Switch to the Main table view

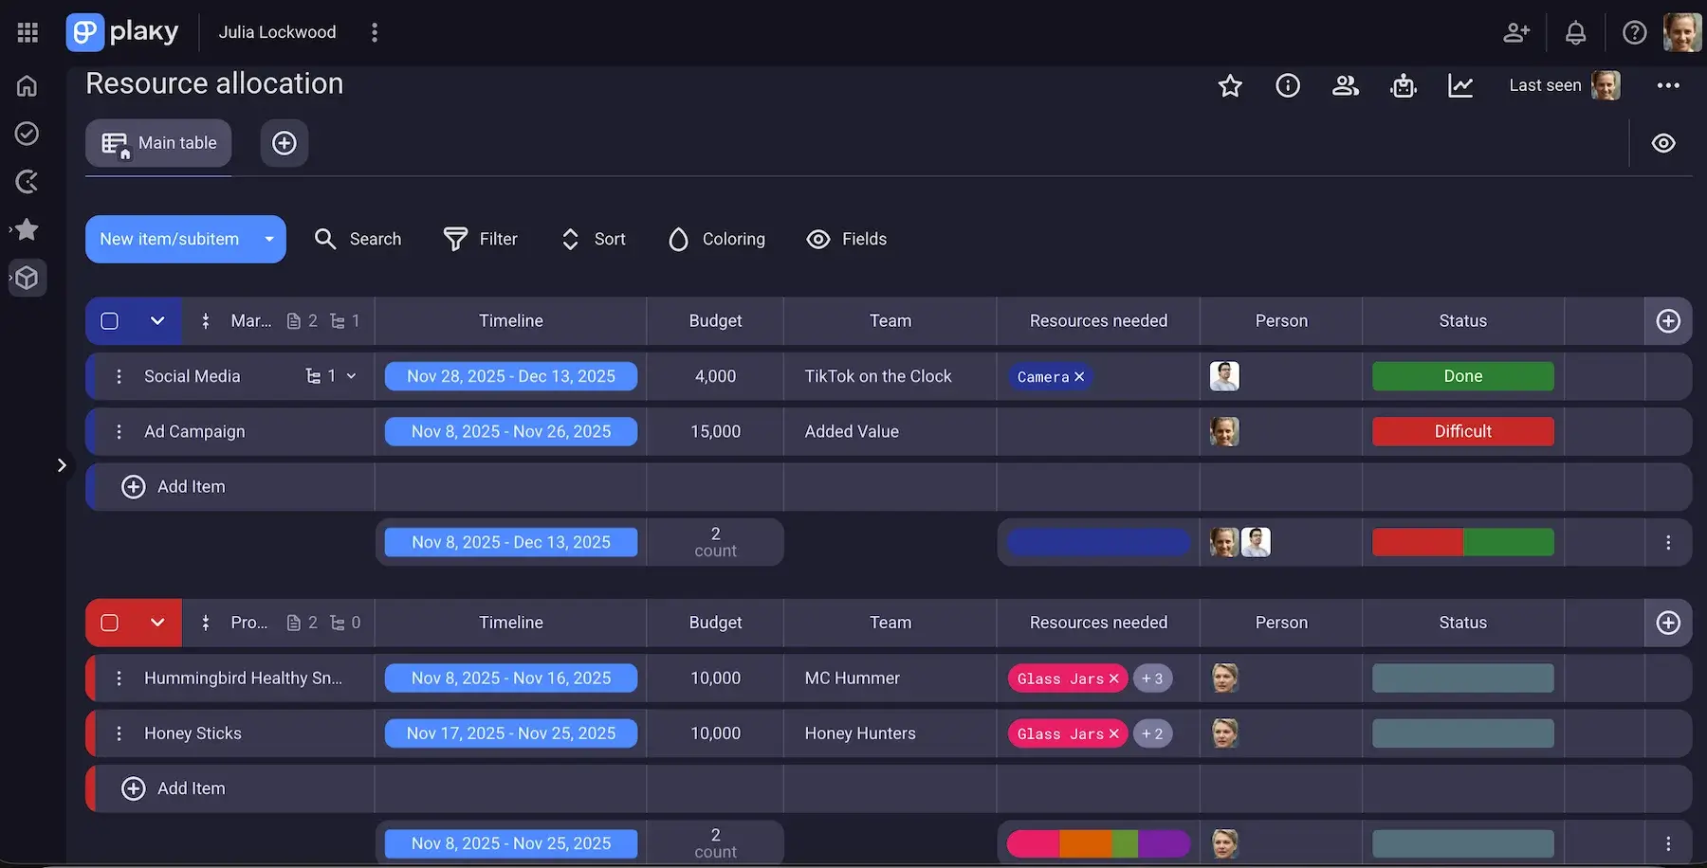coord(158,143)
